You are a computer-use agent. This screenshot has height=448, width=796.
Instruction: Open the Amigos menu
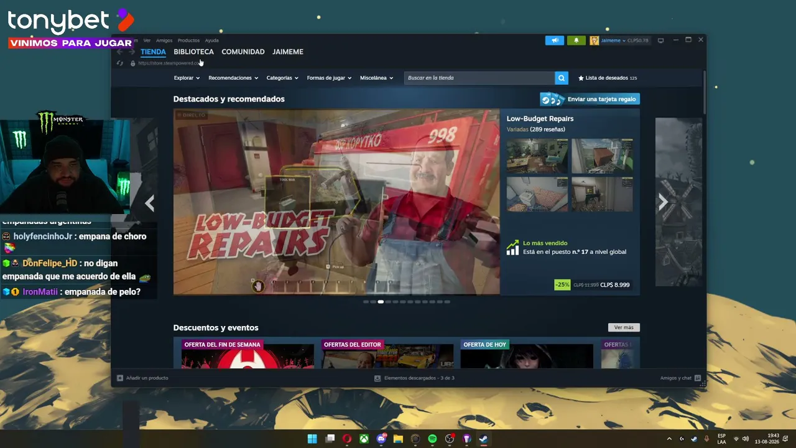click(x=164, y=40)
